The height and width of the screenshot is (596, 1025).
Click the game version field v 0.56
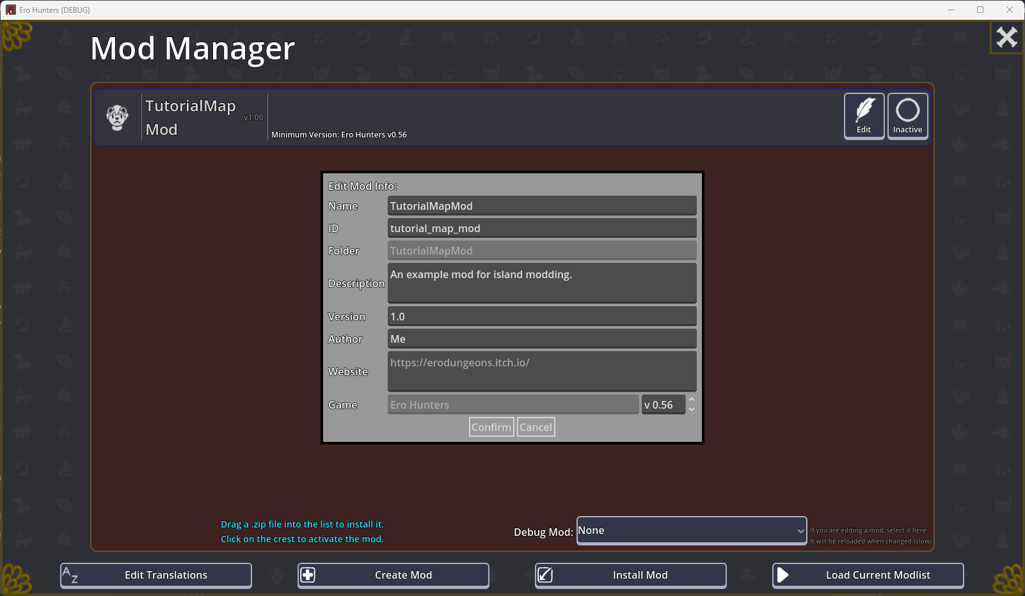(x=663, y=405)
